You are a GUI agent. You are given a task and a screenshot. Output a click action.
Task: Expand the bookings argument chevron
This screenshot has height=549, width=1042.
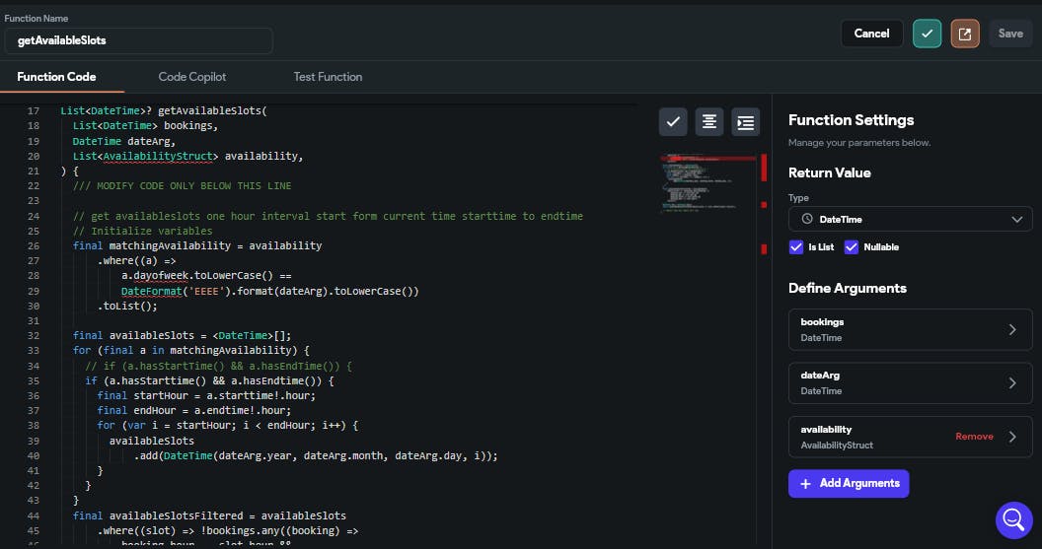coord(1011,329)
